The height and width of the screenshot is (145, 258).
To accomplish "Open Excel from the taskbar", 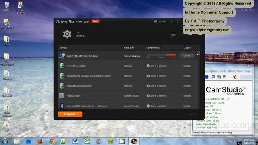I will click(87, 141).
